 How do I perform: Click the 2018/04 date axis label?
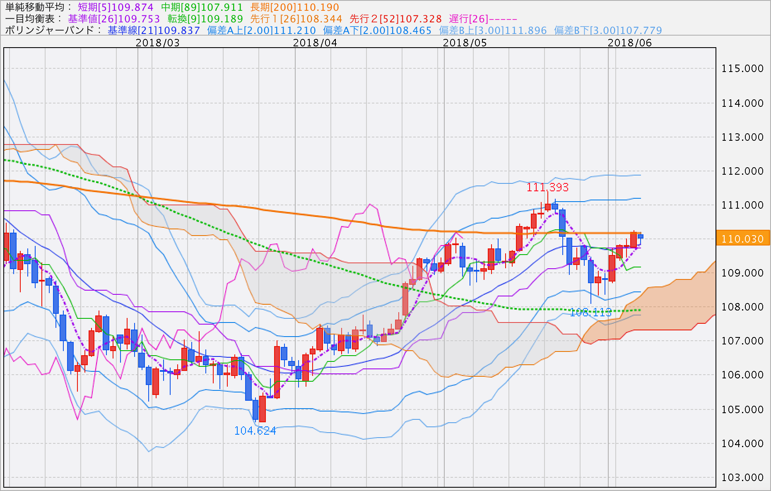click(x=315, y=43)
